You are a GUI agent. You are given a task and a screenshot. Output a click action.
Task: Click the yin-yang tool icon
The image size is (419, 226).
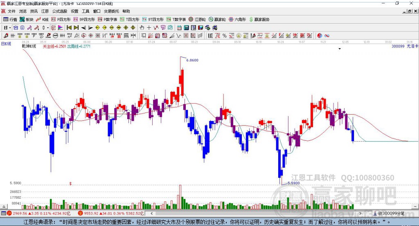tap(320, 36)
